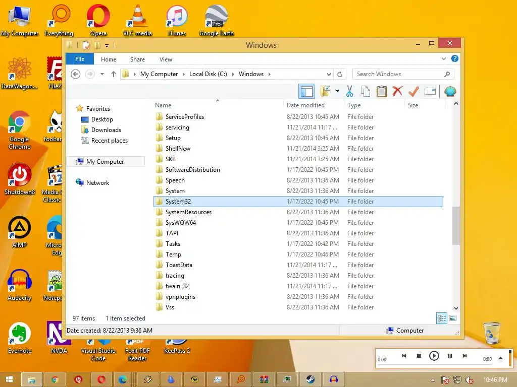Click the Cut scissors icon in toolbar
This screenshot has width=517, height=387.
pos(349,91)
